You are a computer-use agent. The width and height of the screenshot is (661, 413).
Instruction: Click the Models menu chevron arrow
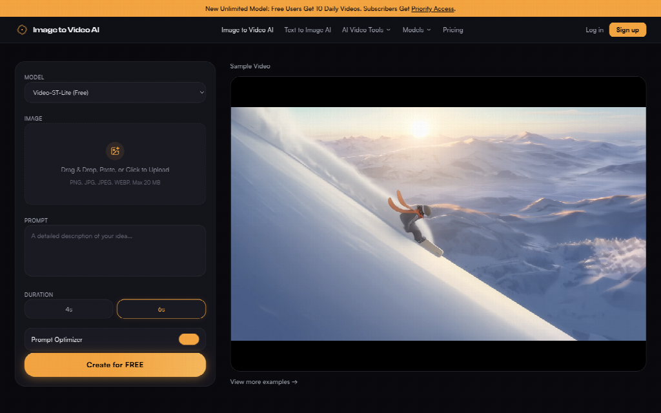(429, 30)
